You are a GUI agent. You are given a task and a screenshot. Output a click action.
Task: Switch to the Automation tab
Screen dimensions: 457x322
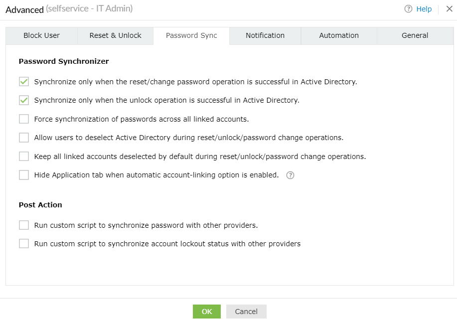tap(339, 35)
